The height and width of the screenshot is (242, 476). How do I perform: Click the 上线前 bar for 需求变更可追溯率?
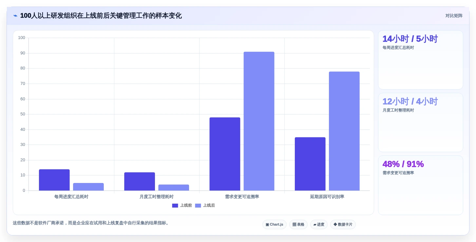click(225, 154)
